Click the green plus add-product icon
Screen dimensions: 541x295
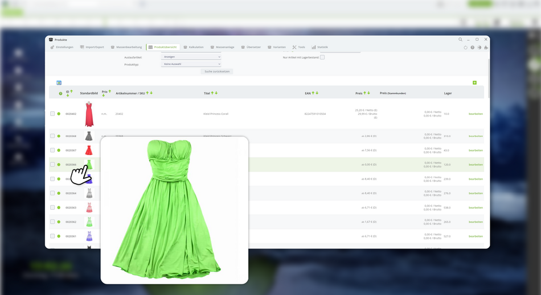[x=474, y=82]
